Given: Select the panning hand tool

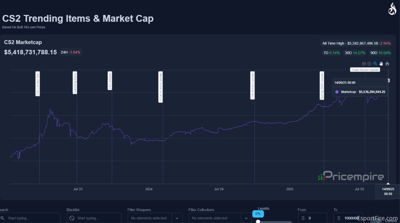Looking at the screenshot, I should [381, 64].
